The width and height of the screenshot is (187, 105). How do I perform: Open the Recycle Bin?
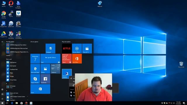click(x=181, y=65)
